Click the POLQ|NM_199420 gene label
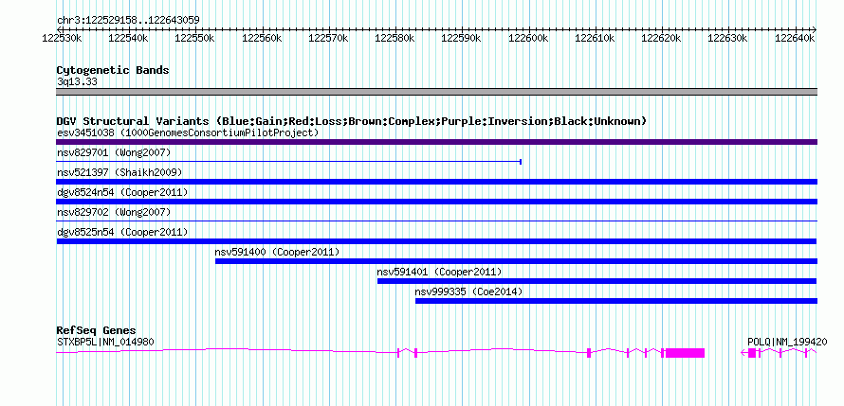Viewport: 844px width, 406px height. pos(787,342)
